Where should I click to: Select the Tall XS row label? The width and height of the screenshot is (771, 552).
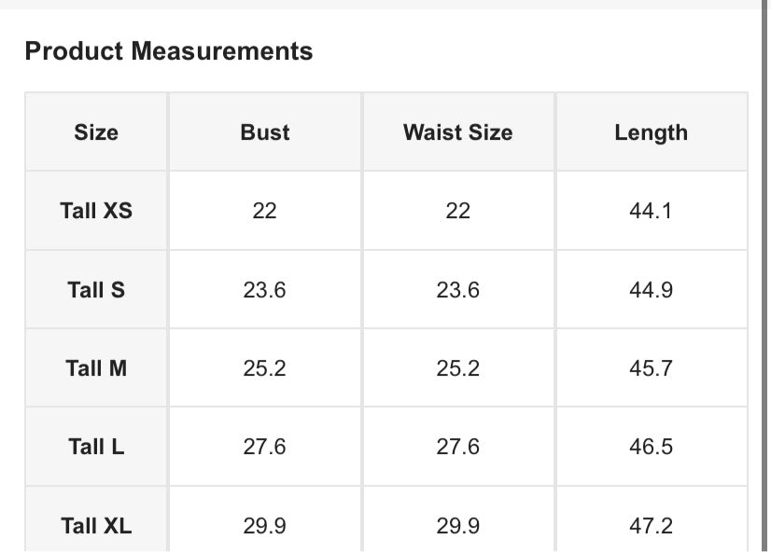tap(96, 211)
